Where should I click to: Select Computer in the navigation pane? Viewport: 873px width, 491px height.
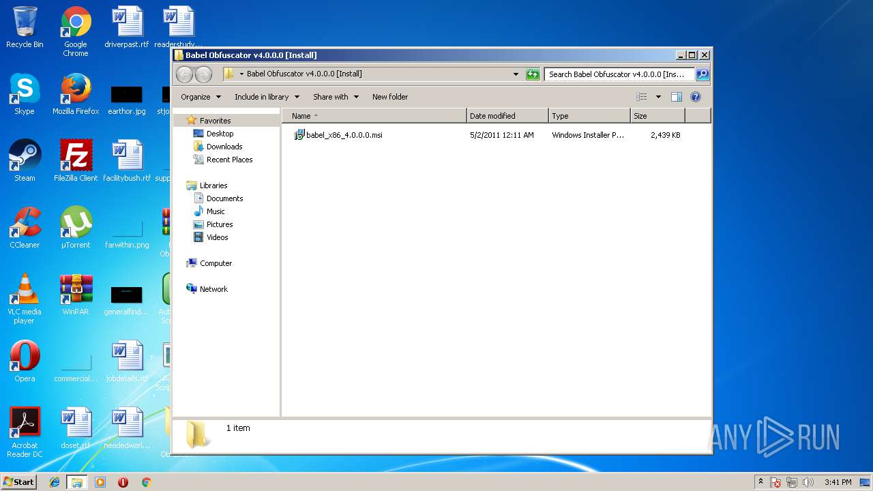tap(216, 263)
